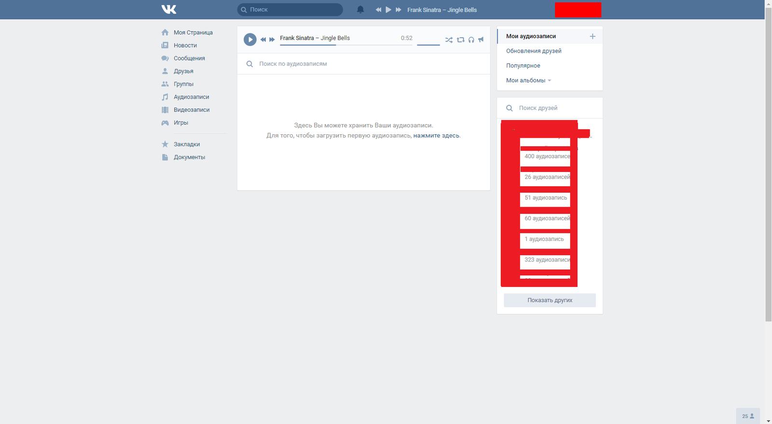Click the Games controller icon
The width and height of the screenshot is (772, 424).
[x=165, y=123]
